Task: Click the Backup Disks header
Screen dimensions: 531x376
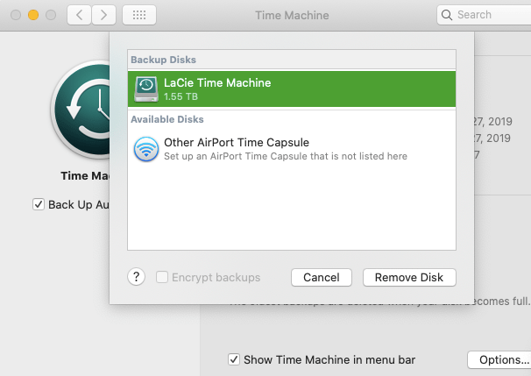Action: pyautogui.click(x=164, y=60)
